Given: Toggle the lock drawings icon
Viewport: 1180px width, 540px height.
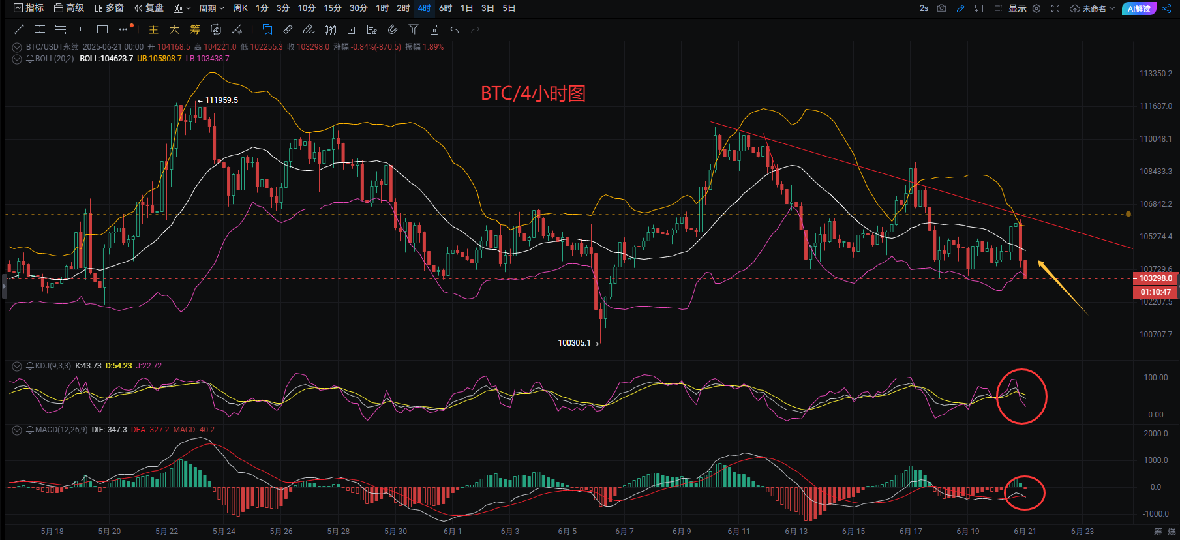Looking at the screenshot, I should [x=352, y=29].
